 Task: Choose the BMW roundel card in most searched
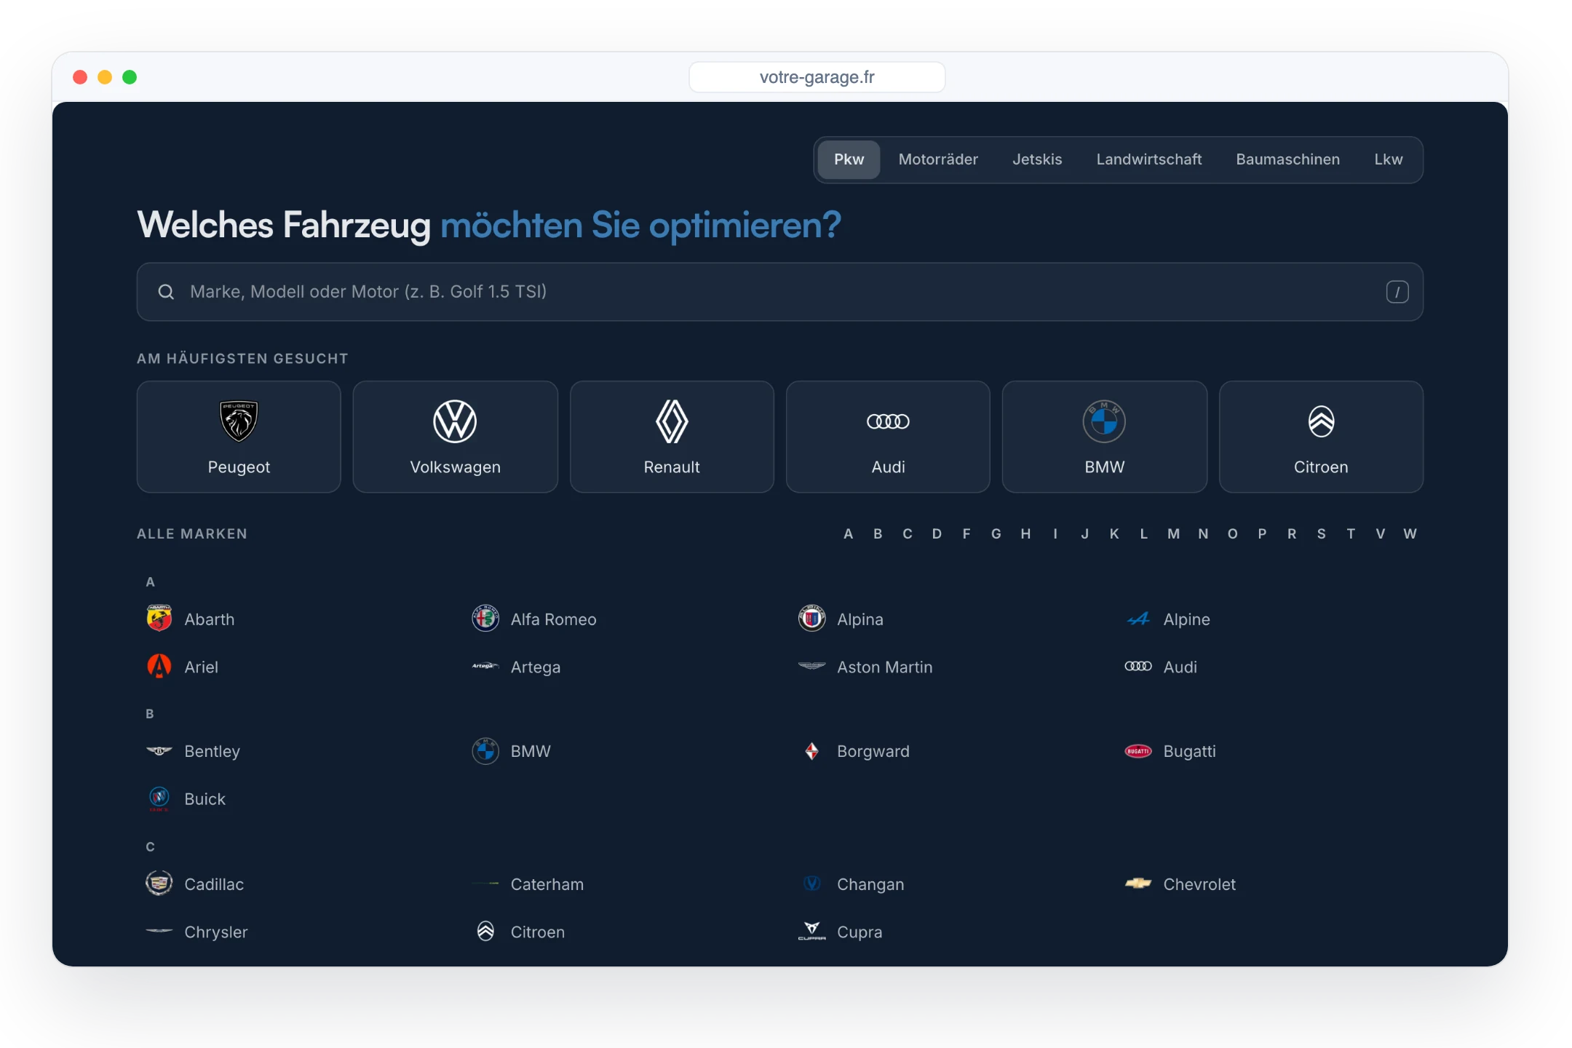[1105, 437]
